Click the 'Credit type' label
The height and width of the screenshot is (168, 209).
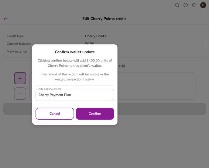pos(15,36)
